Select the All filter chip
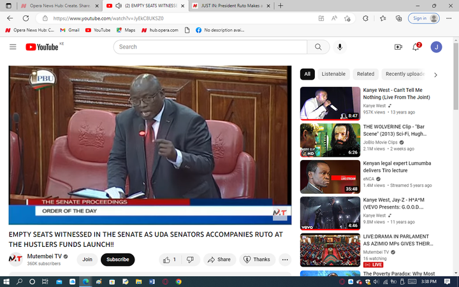Screen dimensions: 459x287 (x=307, y=74)
